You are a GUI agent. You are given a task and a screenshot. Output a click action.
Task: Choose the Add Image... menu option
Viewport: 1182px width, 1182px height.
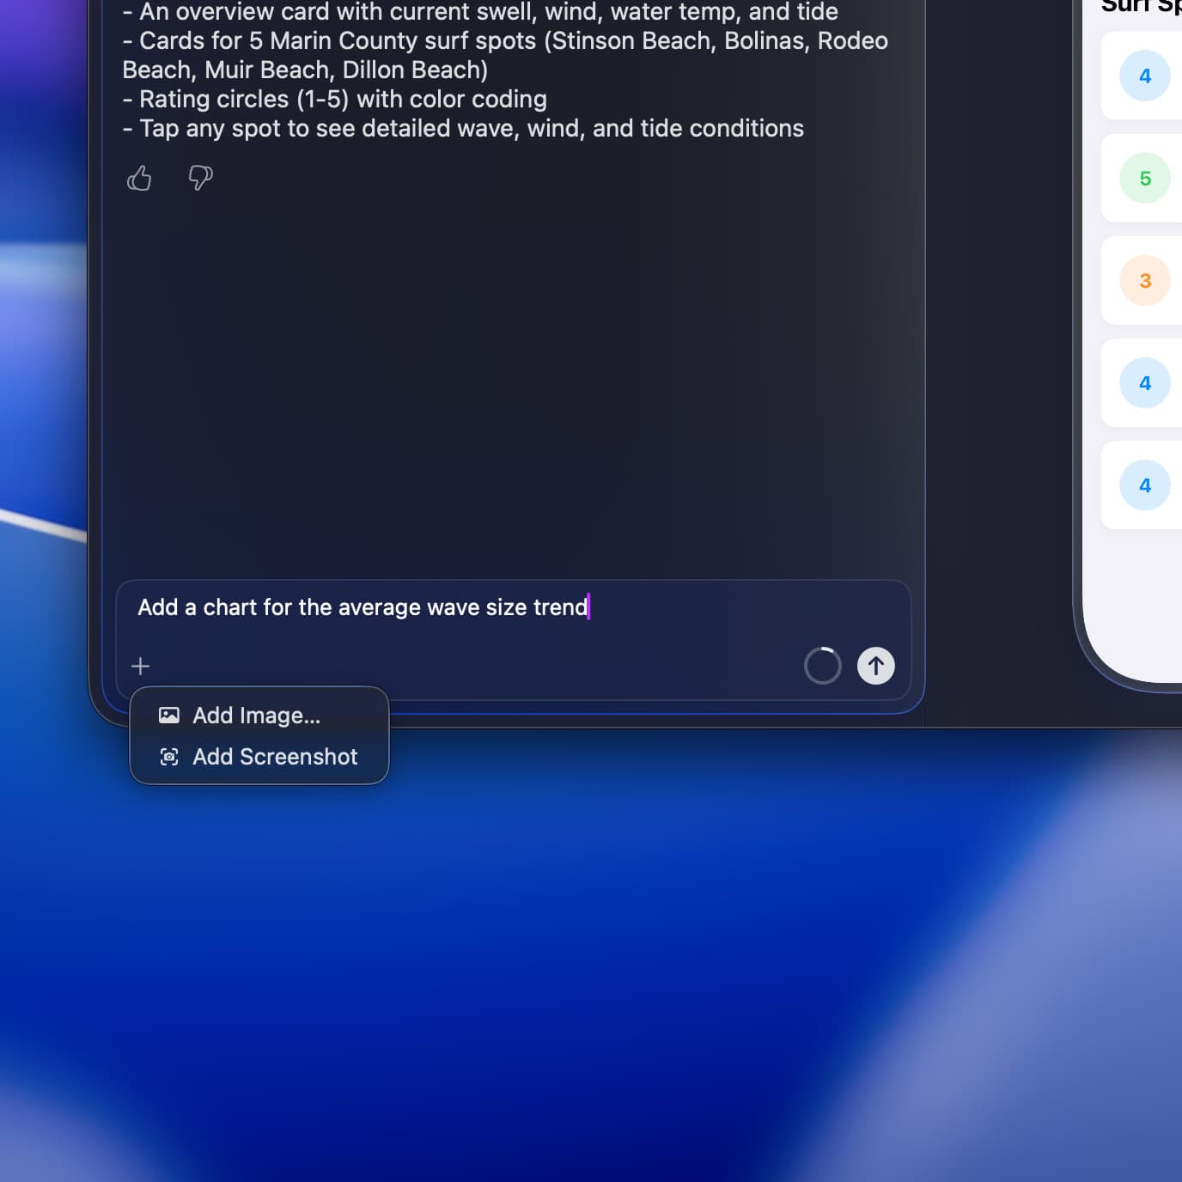click(x=256, y=716)
